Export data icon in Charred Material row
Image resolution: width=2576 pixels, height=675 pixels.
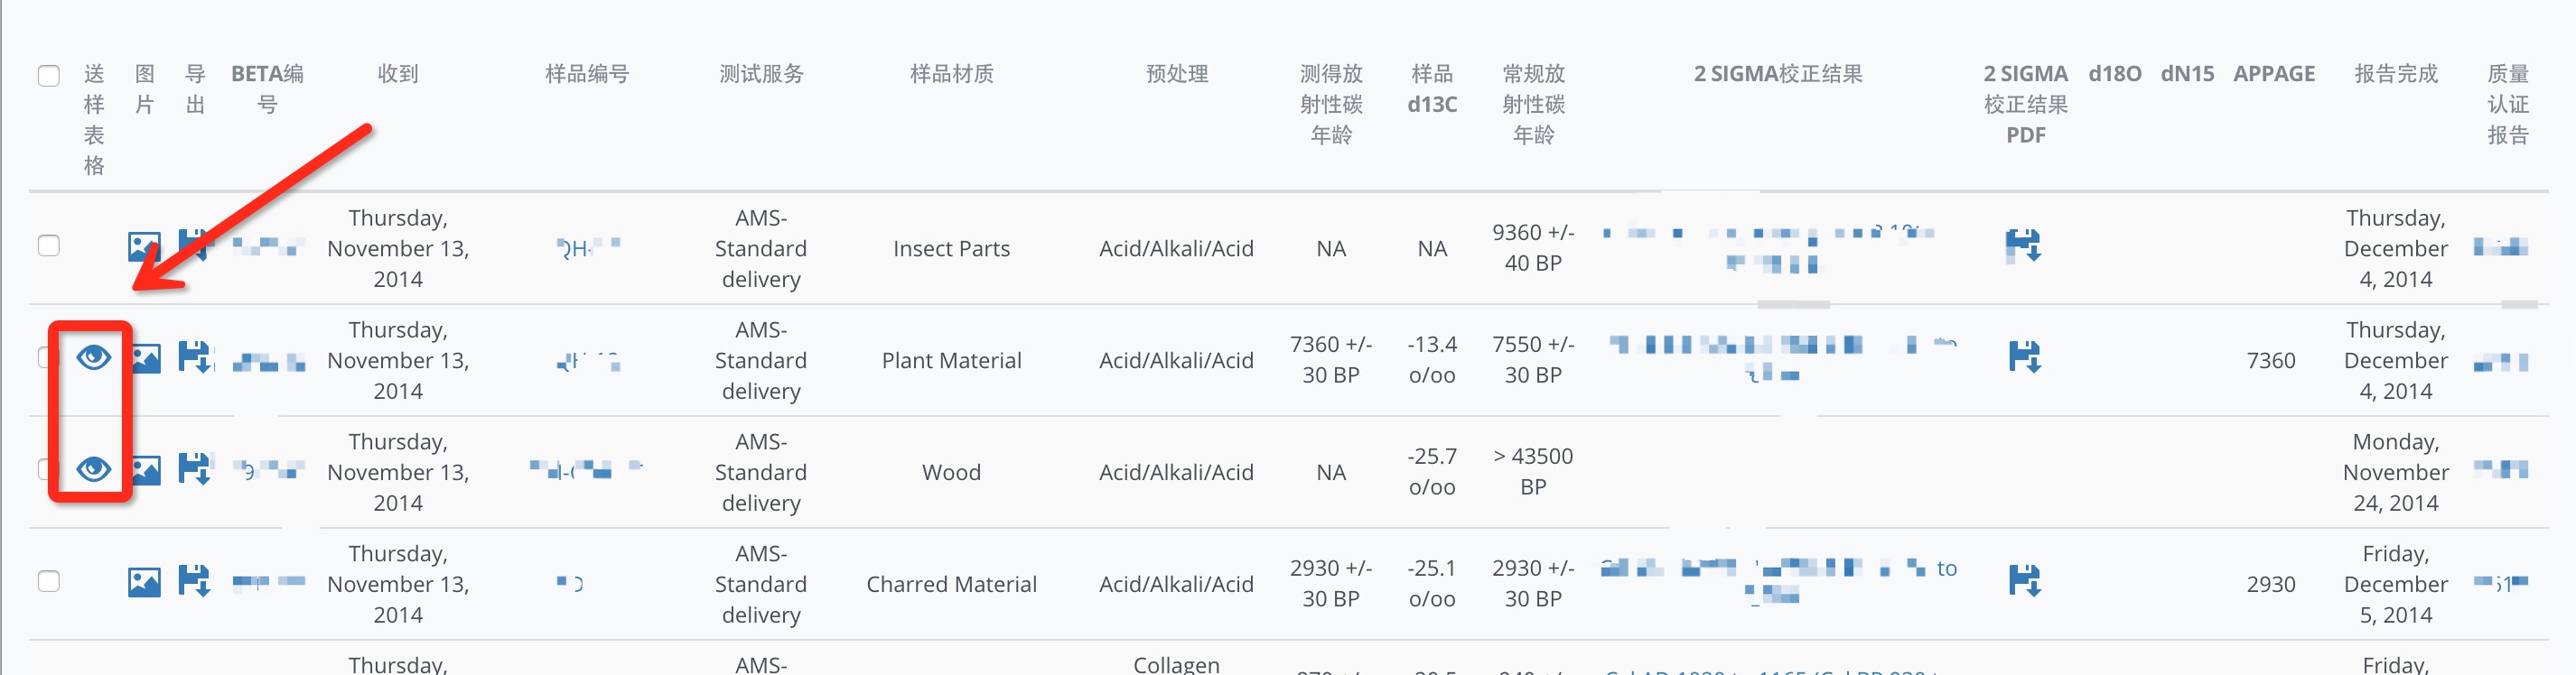coord(195,581)
